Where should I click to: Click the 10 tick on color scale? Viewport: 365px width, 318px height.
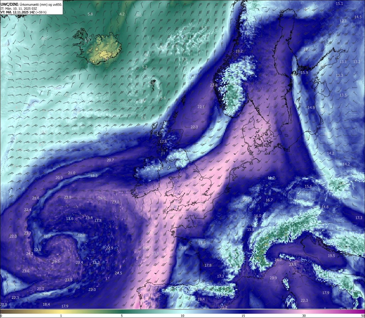pos(182,316)
